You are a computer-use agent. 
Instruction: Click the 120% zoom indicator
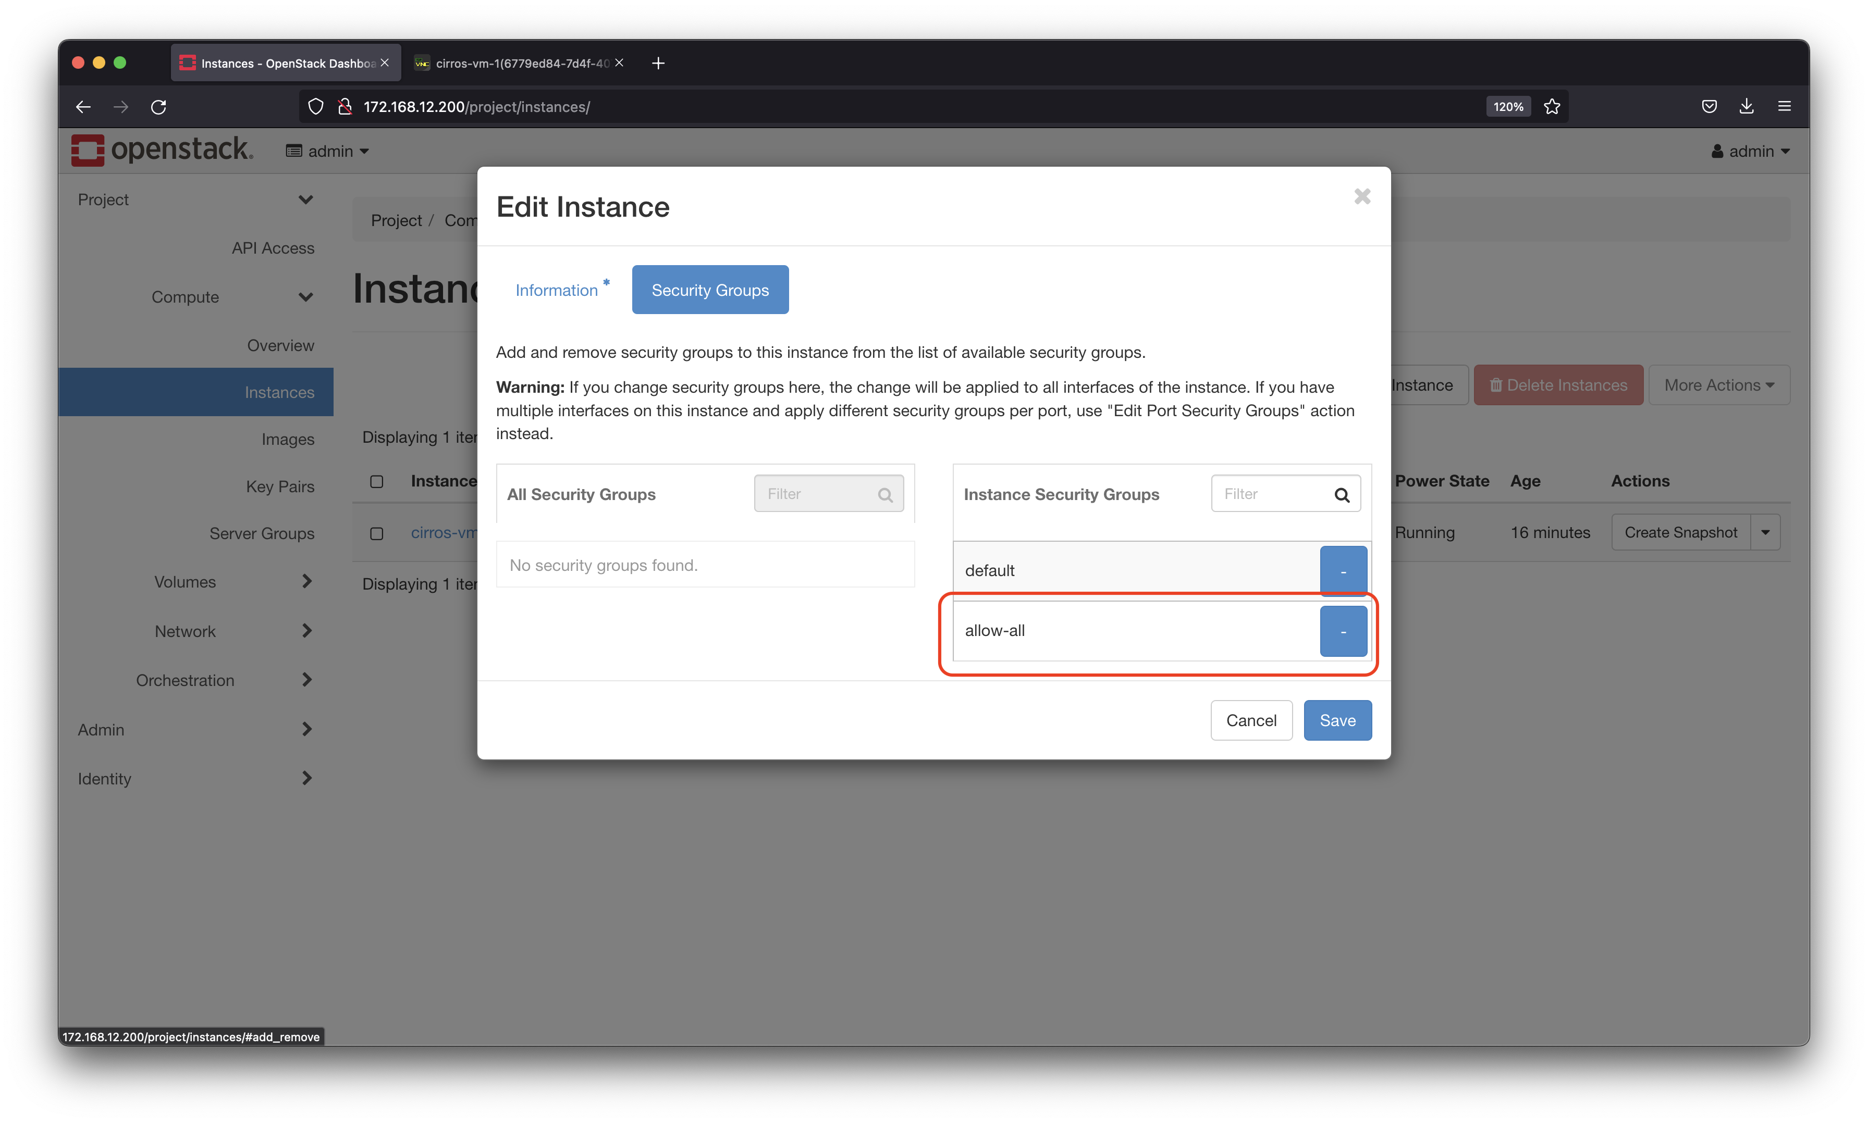1508,107
